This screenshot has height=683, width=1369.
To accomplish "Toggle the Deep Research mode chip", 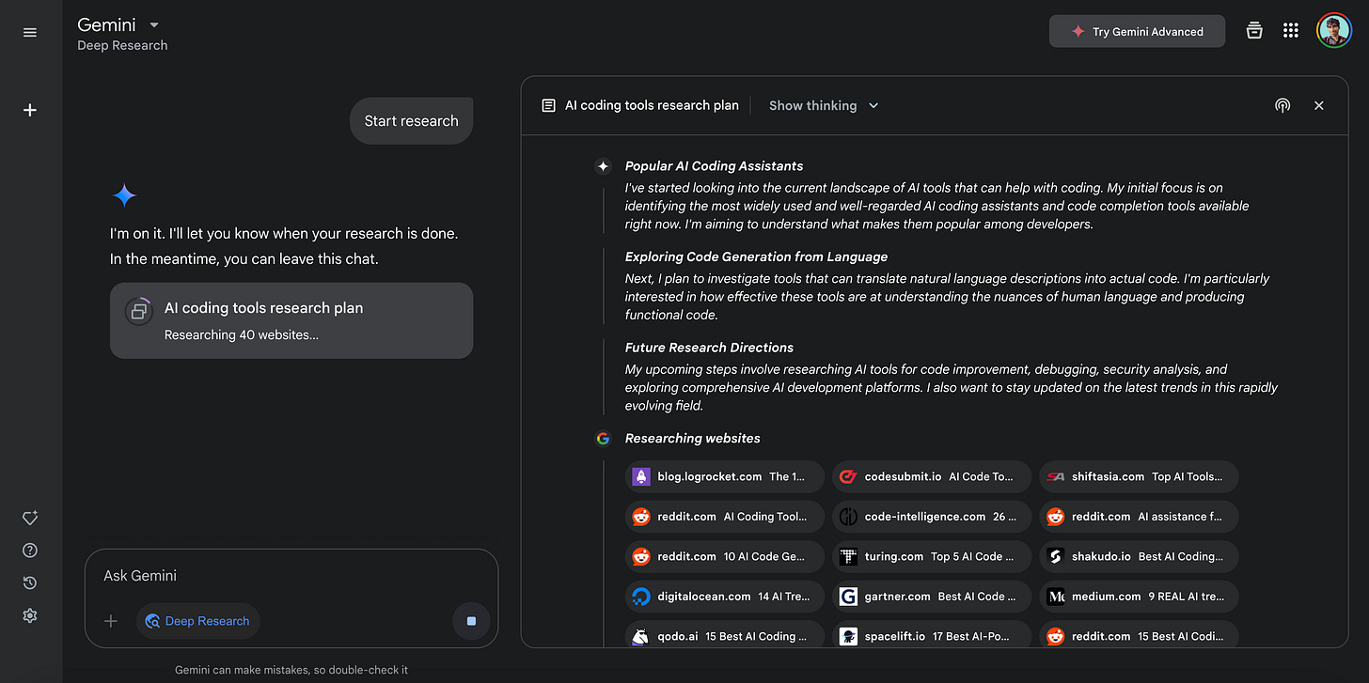I will point(198,621).
